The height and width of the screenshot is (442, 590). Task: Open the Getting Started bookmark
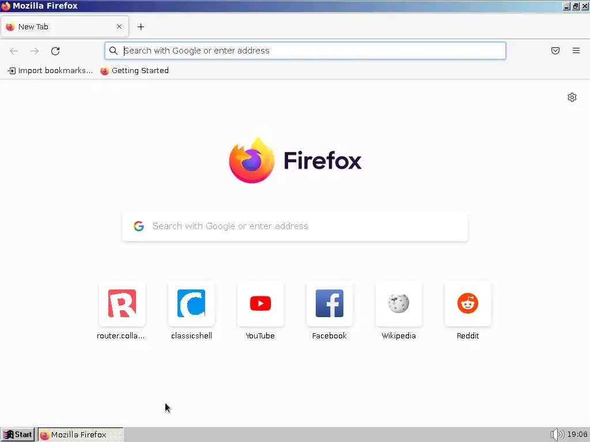point(135,71)
